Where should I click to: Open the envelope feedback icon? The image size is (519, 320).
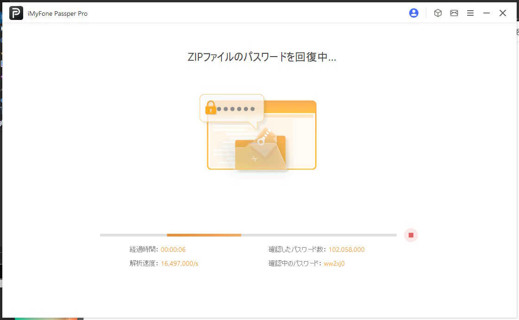pyautogui.click(x=454, y=13)
